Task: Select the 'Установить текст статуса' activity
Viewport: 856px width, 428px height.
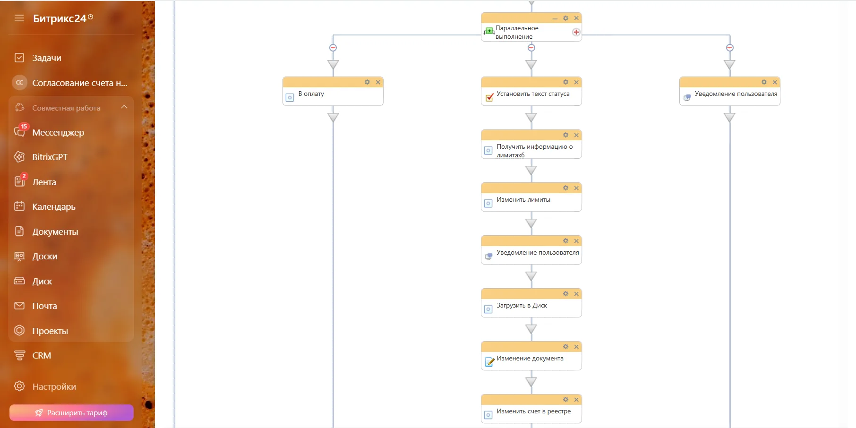Action: coord(533,94)
